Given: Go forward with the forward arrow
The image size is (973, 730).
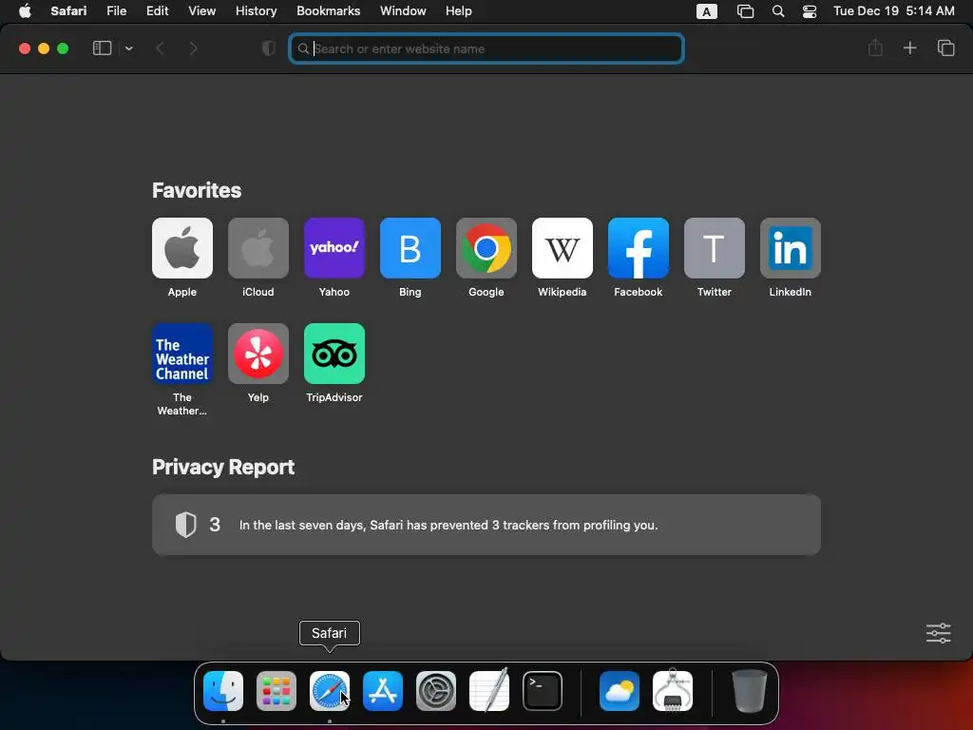Looking at the screenshot, I should tap(193, 48).
